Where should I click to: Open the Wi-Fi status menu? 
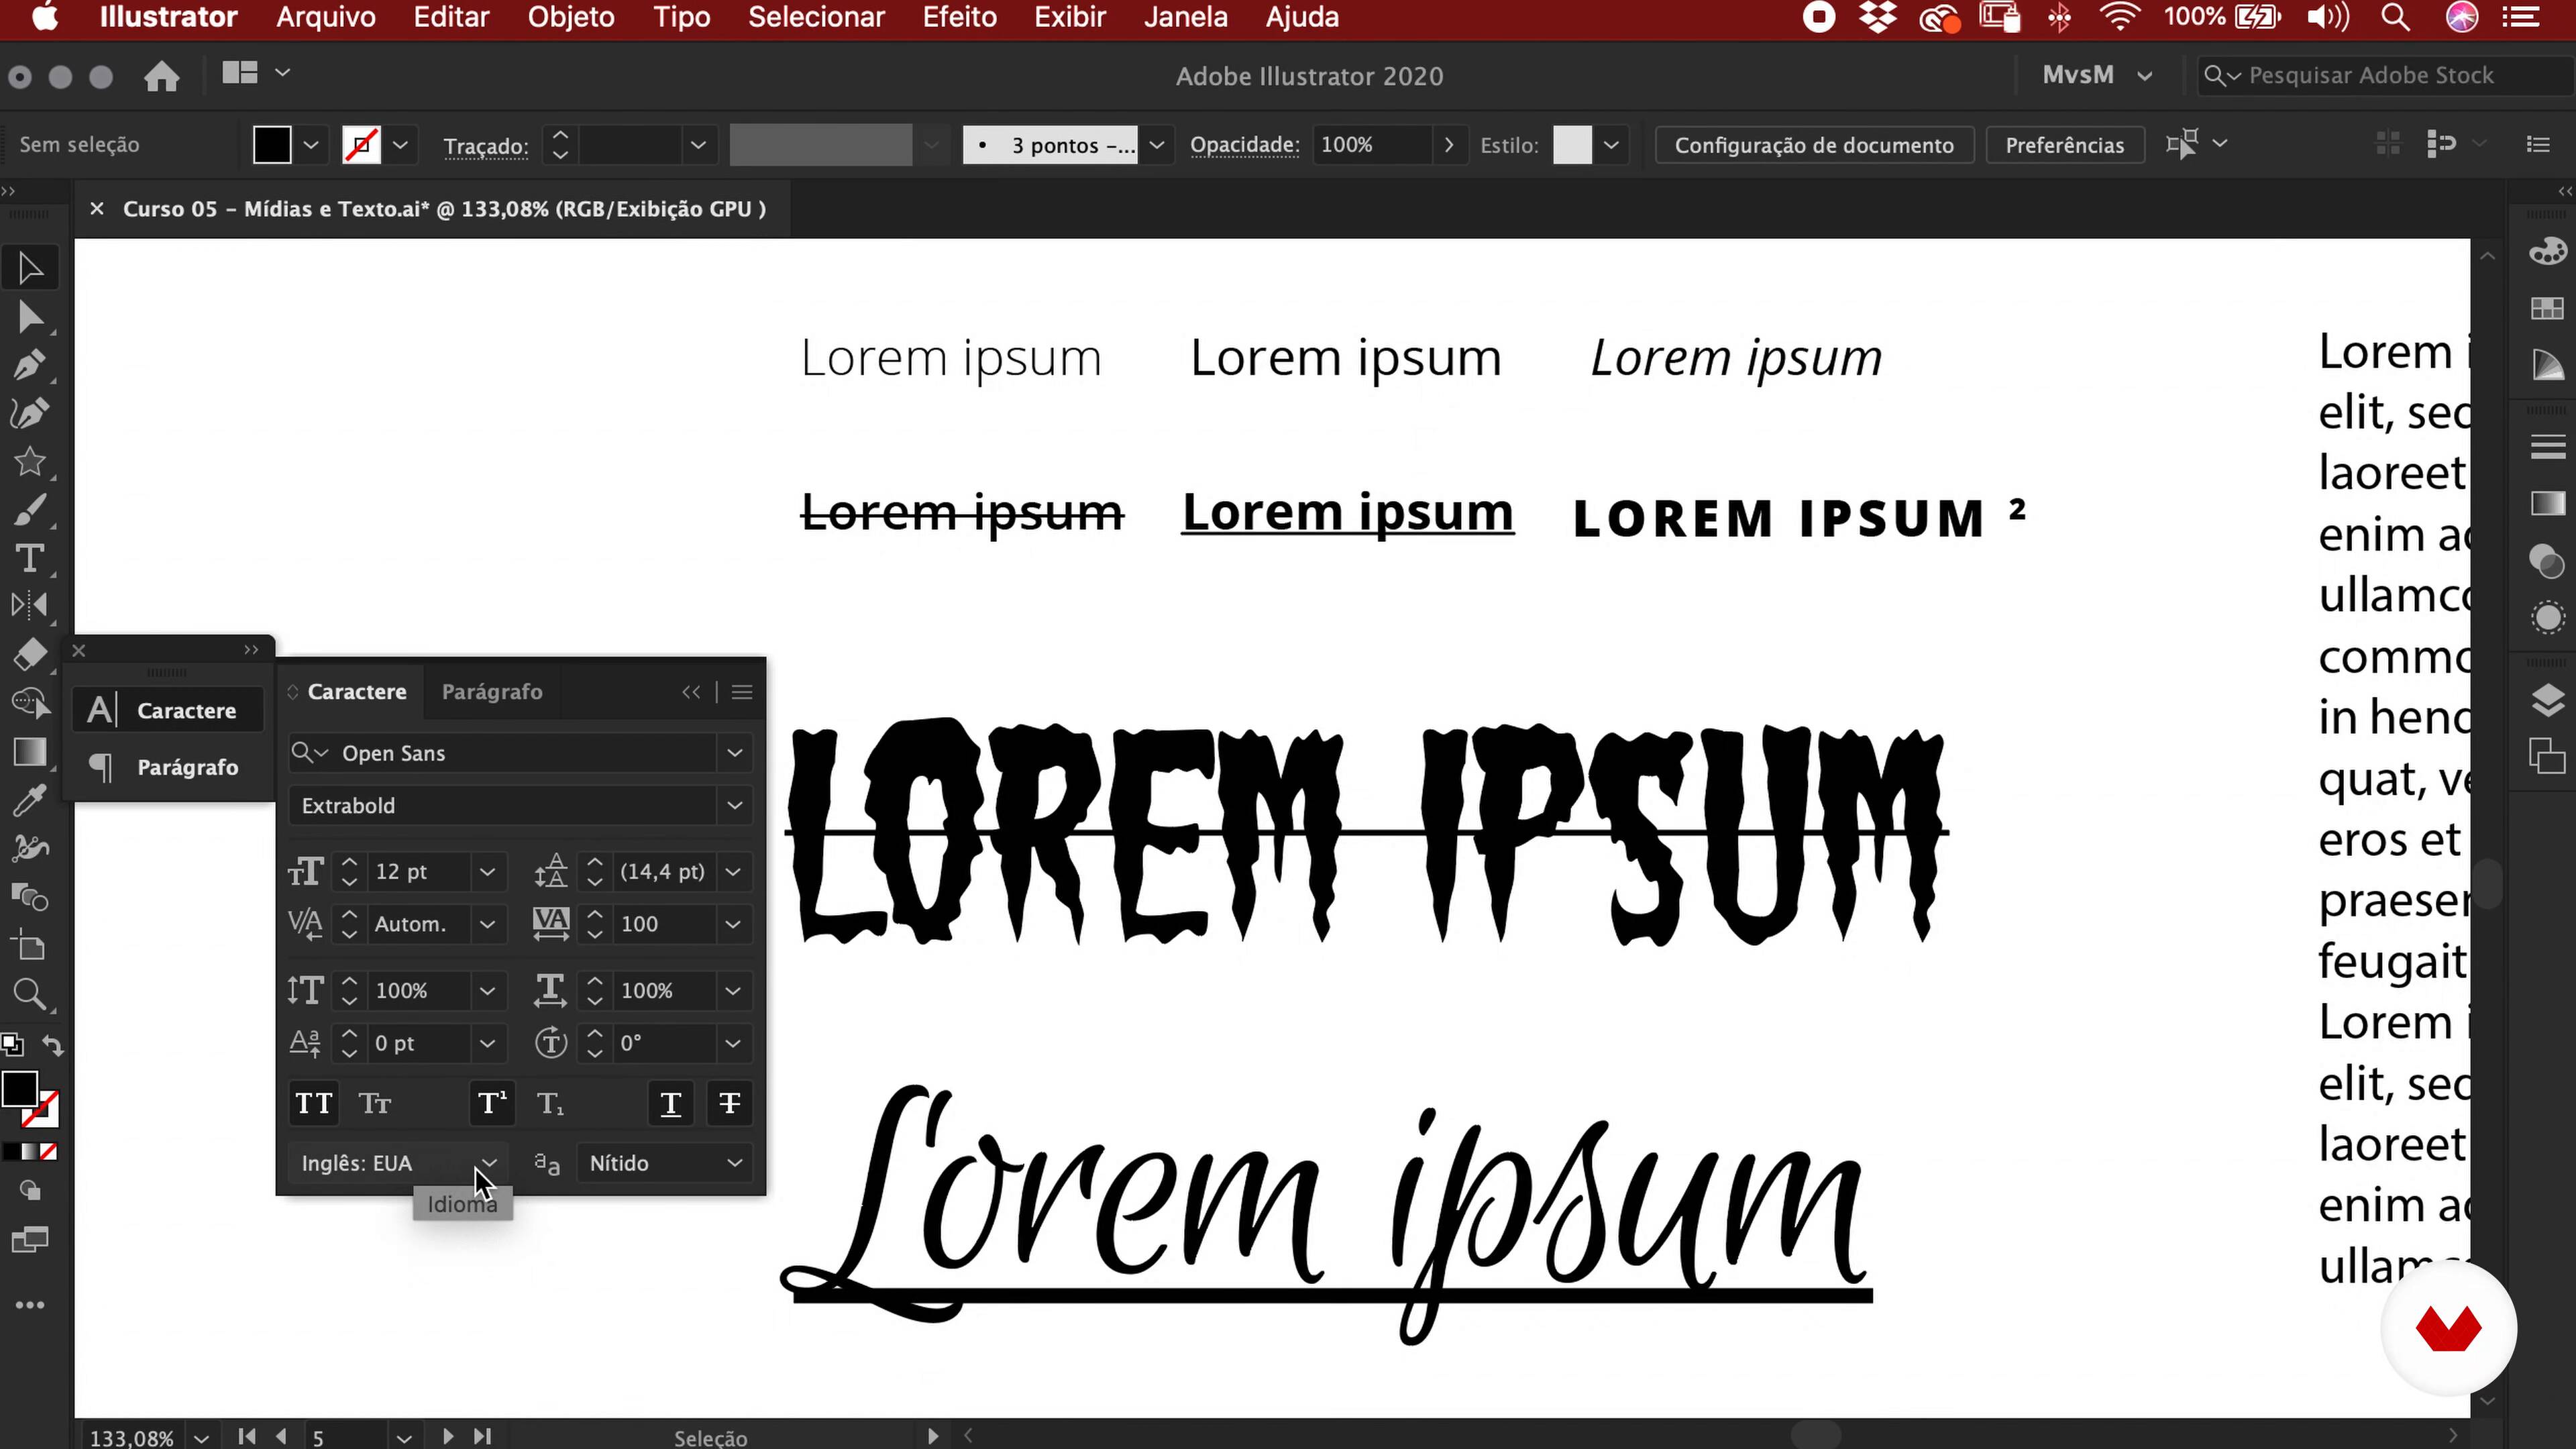[2120, 17]
